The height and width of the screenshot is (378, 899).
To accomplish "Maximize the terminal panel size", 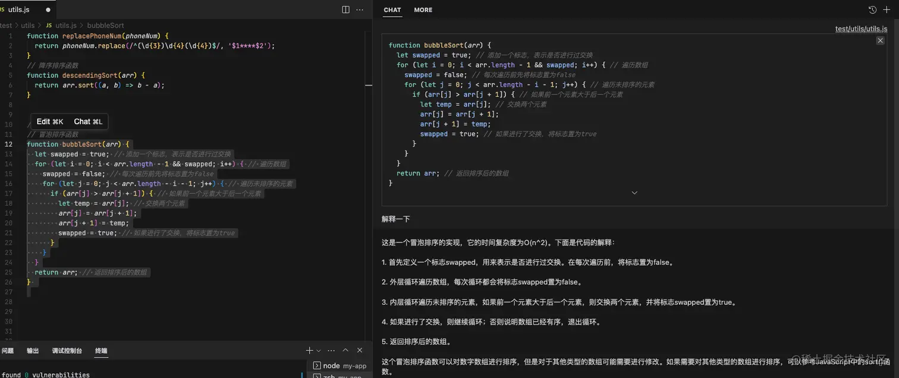I will (346, 351).
